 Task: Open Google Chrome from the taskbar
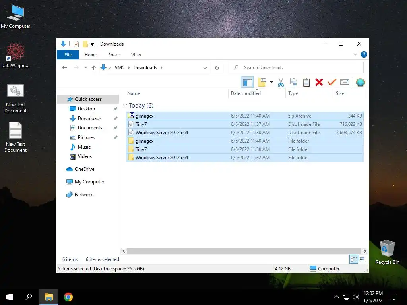coord(68,297)
